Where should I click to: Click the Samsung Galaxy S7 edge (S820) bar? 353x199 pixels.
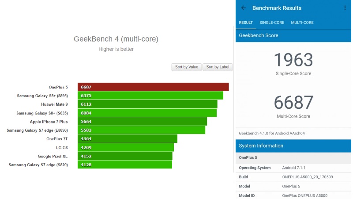(x=125, y=165)
